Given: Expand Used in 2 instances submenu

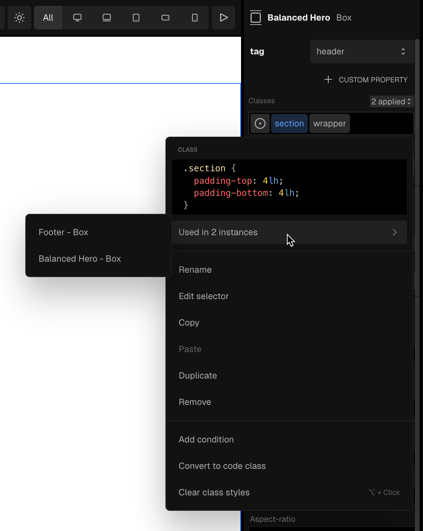Looking at the screenshot, I should (289, 232).
